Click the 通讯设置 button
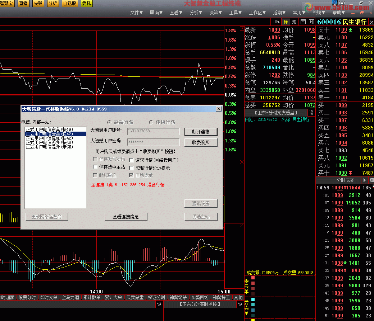 click(201, 203)
